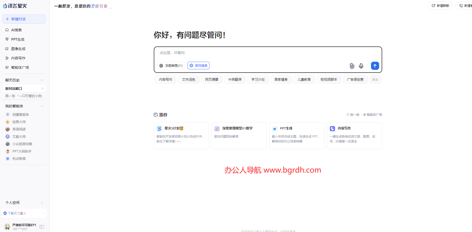Click the 点这里，尽管问 input field

[268, 53]
